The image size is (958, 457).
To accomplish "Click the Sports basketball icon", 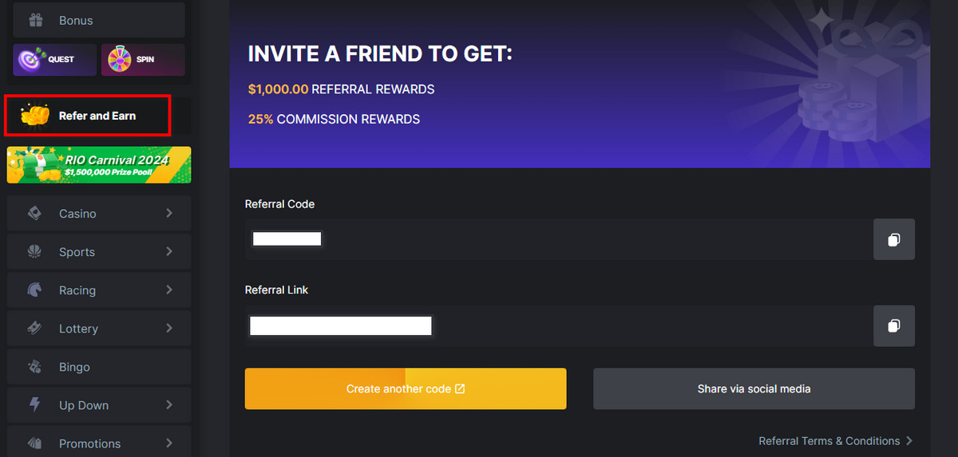I will coord(35,252).
